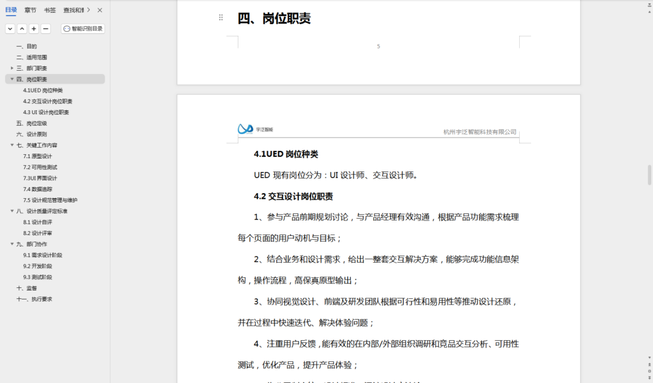Click the drag handle beside 四、岗位职责 title

point(221,17)
